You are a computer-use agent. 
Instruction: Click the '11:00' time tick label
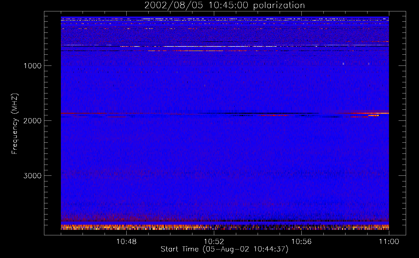point(389,242)
